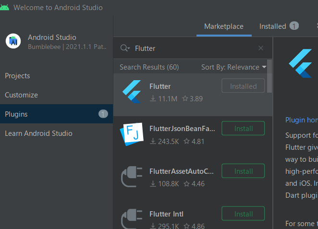This screenshot has width=318, height=229.
Task: Open search options magnifier icon
Action: point(125,48)
